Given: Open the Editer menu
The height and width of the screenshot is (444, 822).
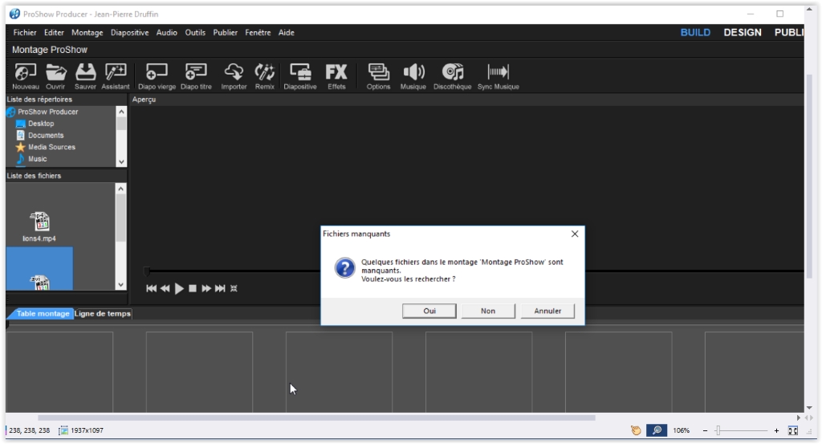Looking at the screenshot, I should click(54, 32).
